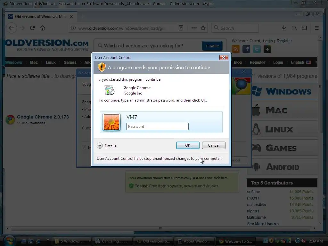The height and width of the screenshot is (246, 328).
Task: Click Login in the black nav bar
Action: pyautogui.click(x=278, y=62)
